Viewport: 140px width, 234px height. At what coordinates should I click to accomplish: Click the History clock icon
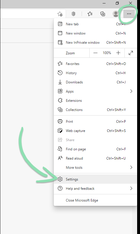point(60,73)
